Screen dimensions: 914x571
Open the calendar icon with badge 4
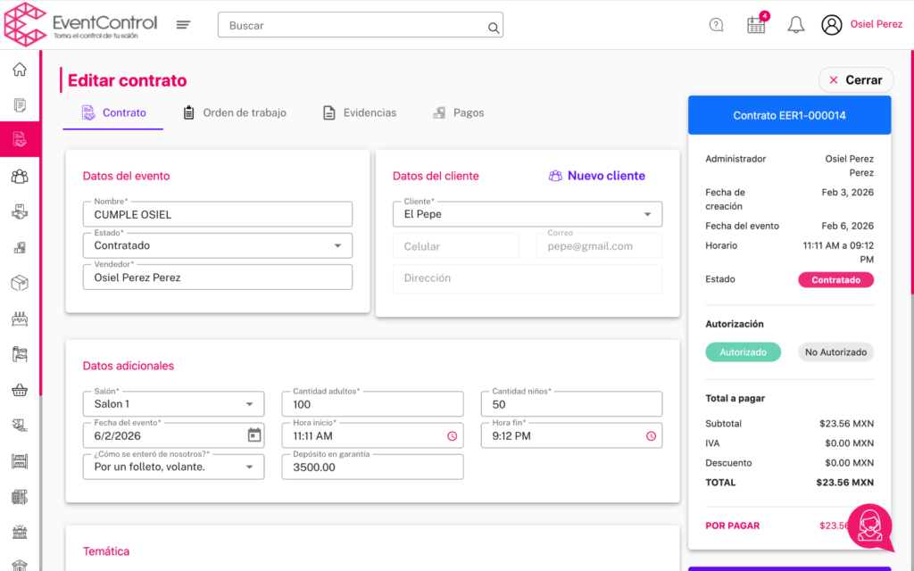(756, 25)
